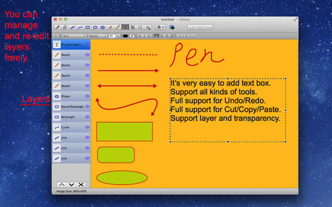Viewport: 332px width, 207px height.
Task: Click the middle view segment button in toolbar
Action: 200,27
